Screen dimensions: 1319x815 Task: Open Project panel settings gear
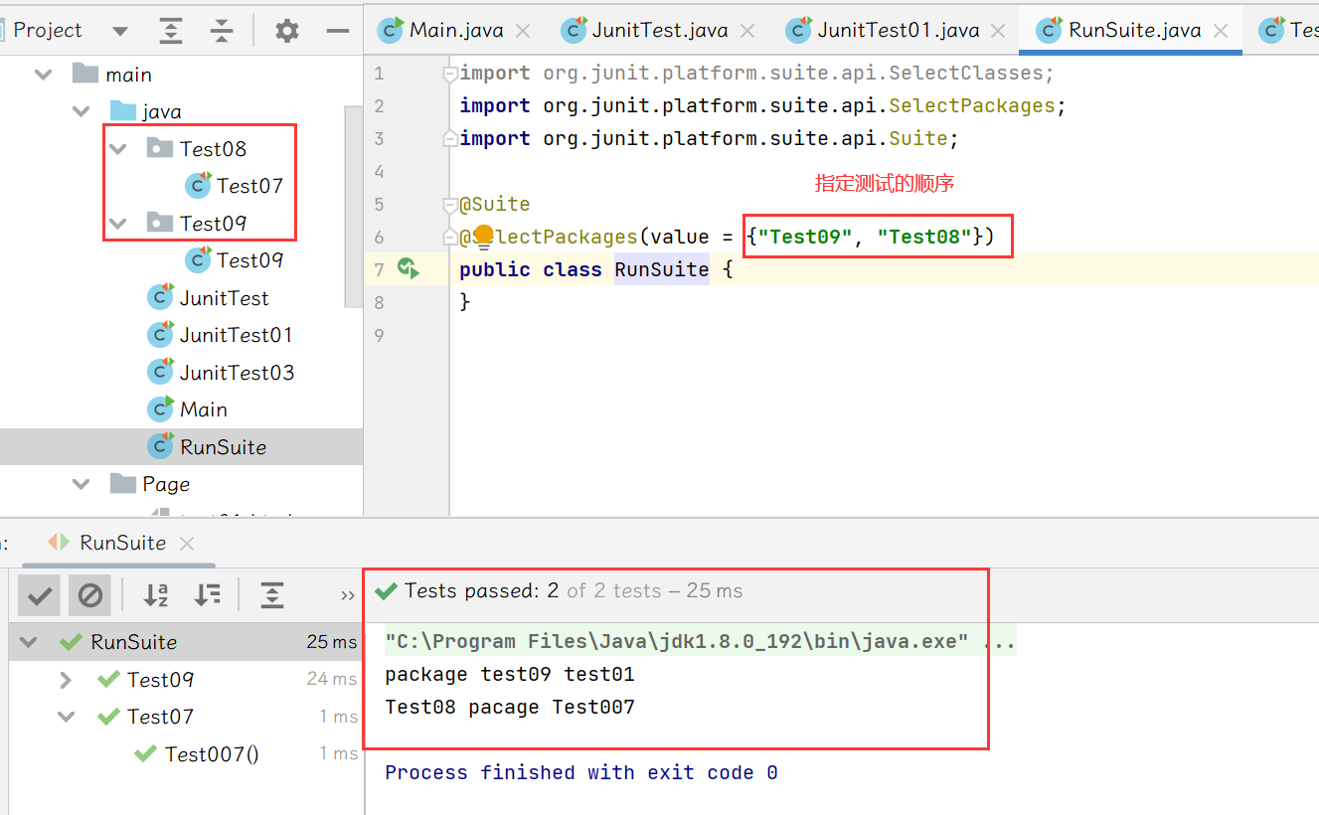(x=287, y=31)
